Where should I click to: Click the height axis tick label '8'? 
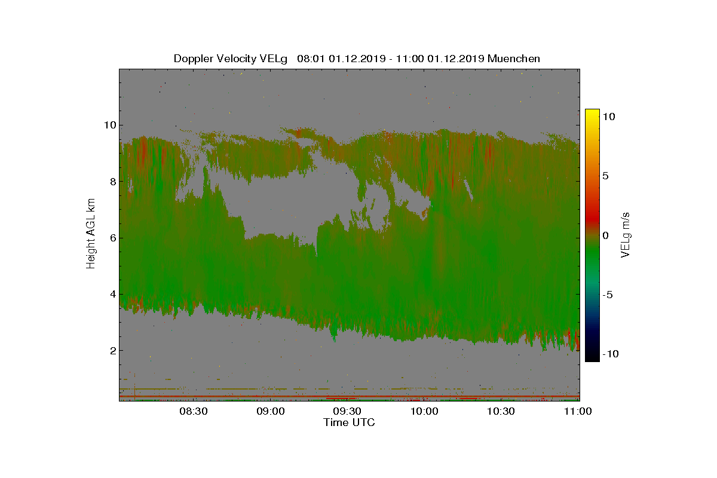[112, 181]
